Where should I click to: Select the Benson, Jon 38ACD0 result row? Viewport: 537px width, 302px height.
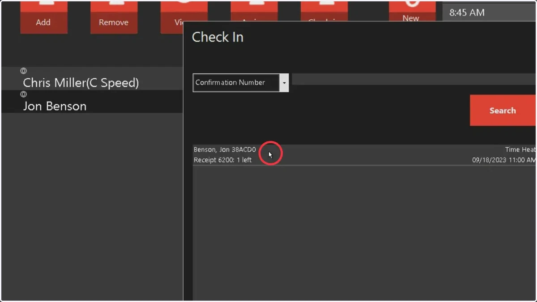[364, 155]
